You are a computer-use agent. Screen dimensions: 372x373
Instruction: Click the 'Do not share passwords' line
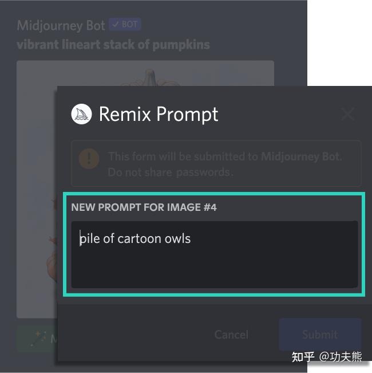171,172
